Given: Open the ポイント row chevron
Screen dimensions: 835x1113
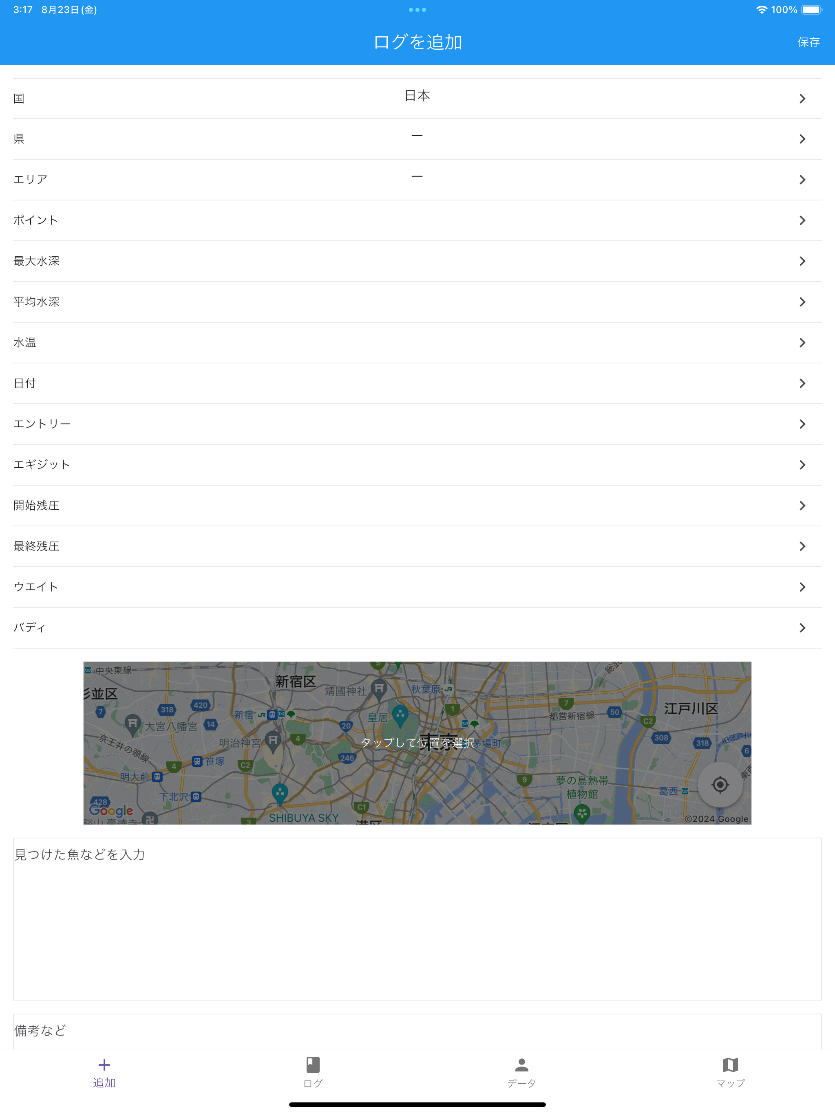Looking at the screenshot, I should [802, 220].
